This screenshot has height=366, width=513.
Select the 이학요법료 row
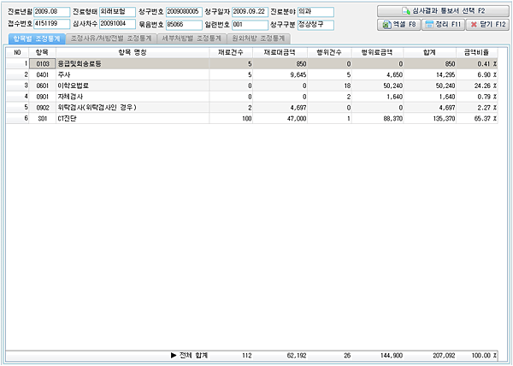point(251,86)
